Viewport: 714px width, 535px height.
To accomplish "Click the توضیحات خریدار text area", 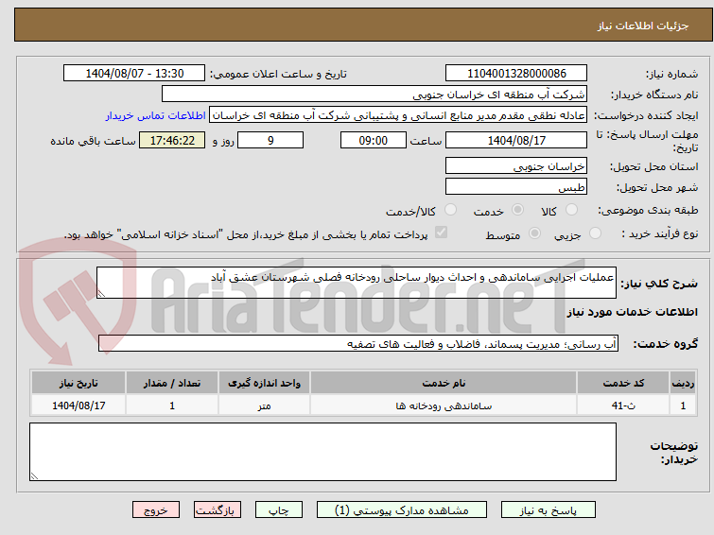I will click(322, 452).
